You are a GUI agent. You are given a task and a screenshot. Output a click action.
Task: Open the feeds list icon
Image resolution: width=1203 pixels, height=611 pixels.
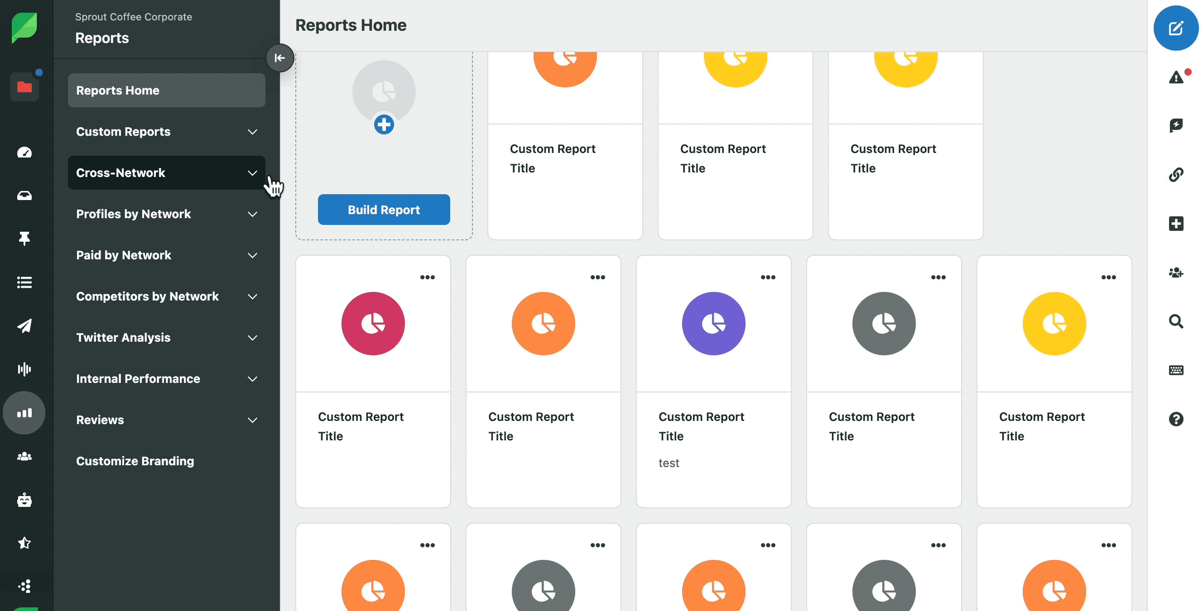tap(24, 282)
